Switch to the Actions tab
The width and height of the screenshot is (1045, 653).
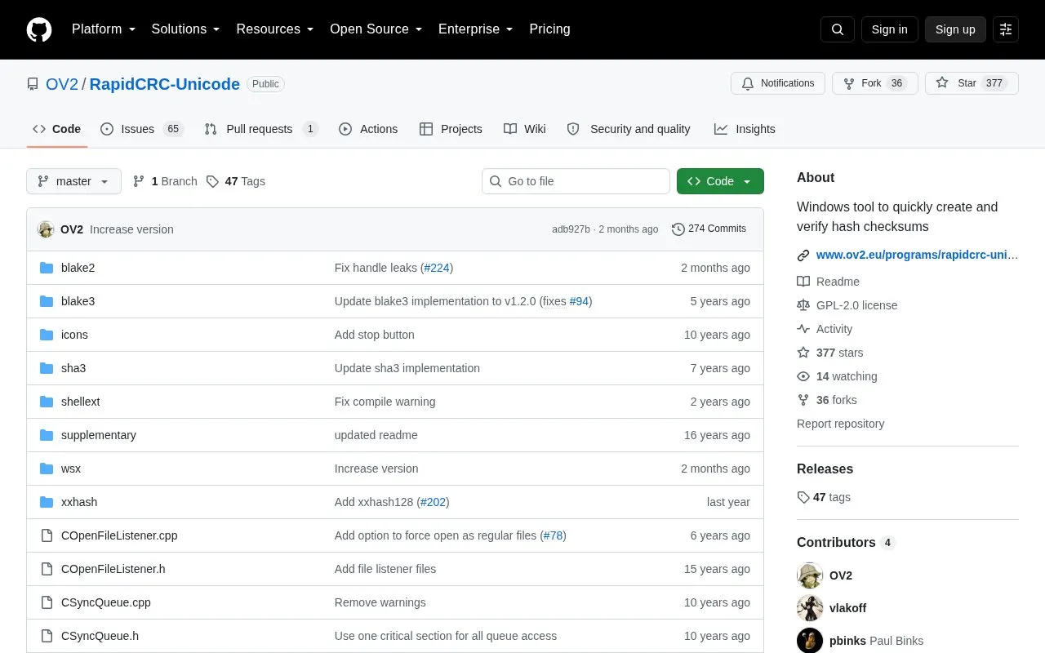coord(368,129)
